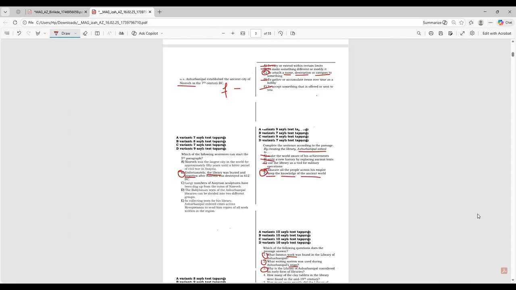Undo the last annotation
Screen dimensions: 516x290
(19, 33)
